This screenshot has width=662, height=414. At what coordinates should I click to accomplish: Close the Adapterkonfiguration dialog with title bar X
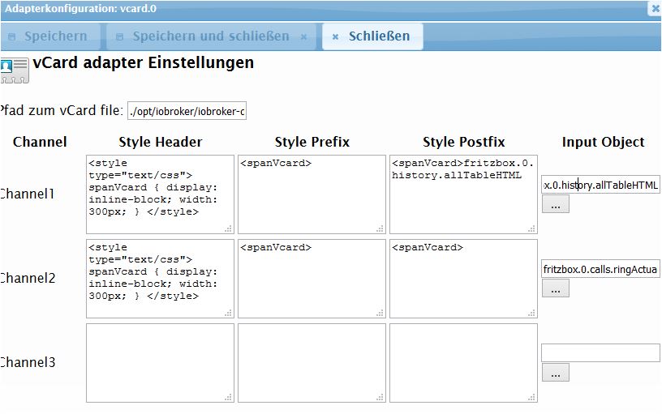click(655, 8)
